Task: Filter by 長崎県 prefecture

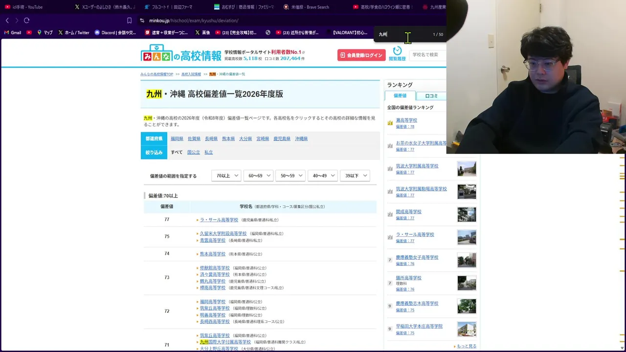Action: coord(211,139)
